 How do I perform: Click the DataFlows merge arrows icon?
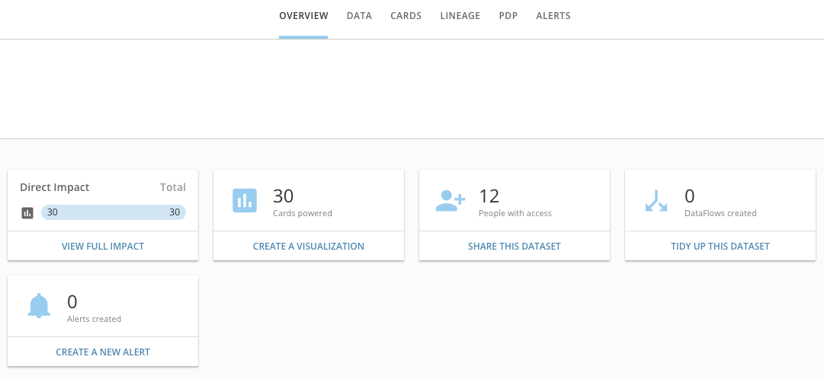point(656,201)
